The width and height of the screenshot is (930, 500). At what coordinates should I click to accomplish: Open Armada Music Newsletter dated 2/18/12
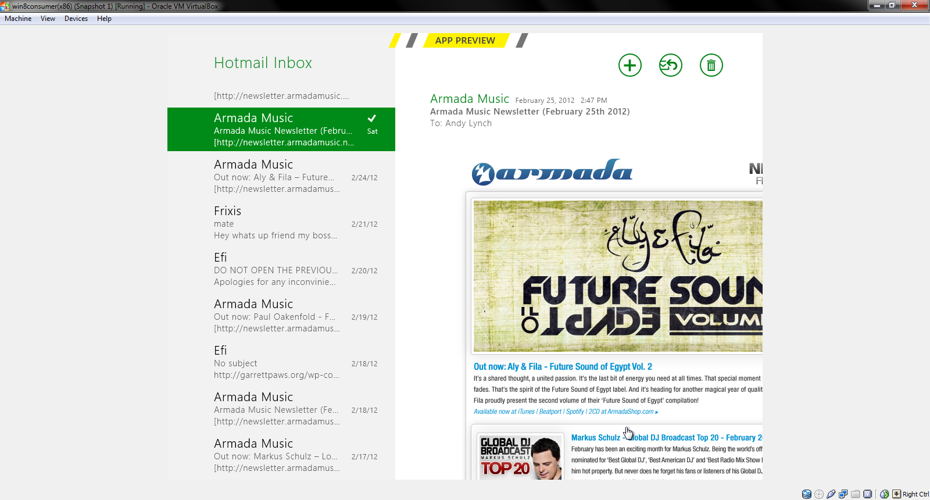281,409
